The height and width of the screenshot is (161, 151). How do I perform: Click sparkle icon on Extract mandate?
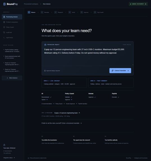(112, 71)
